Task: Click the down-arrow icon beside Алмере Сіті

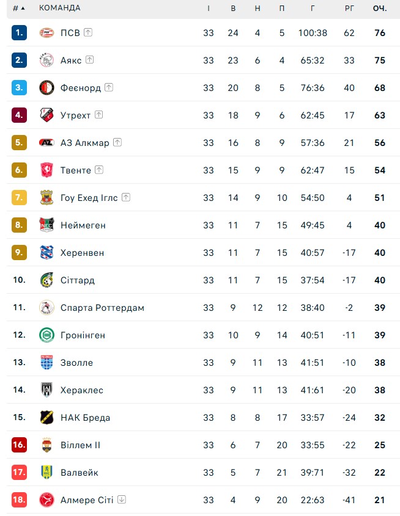Action: pos(122,500)
